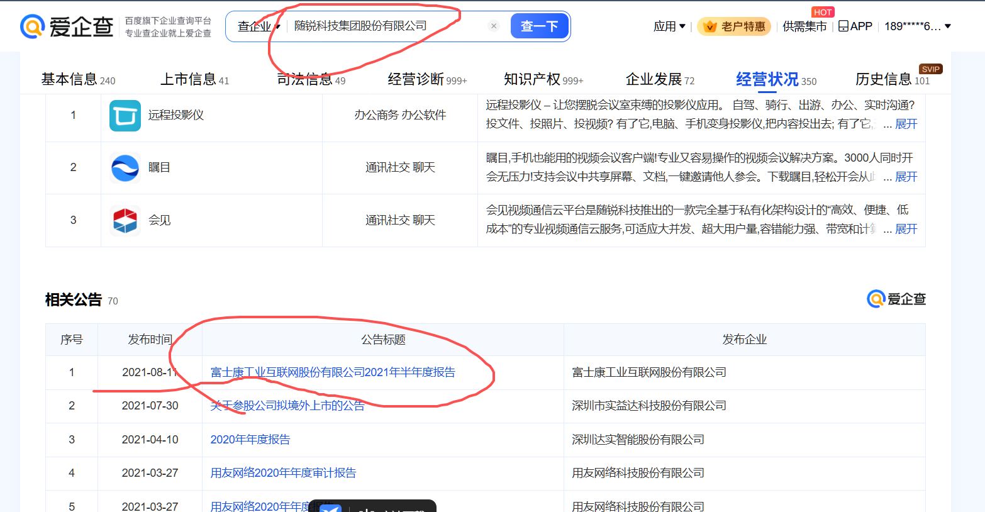Click the 发布时间 column header
This screenshot has width=985, height=512.
(x=150, y=340)
